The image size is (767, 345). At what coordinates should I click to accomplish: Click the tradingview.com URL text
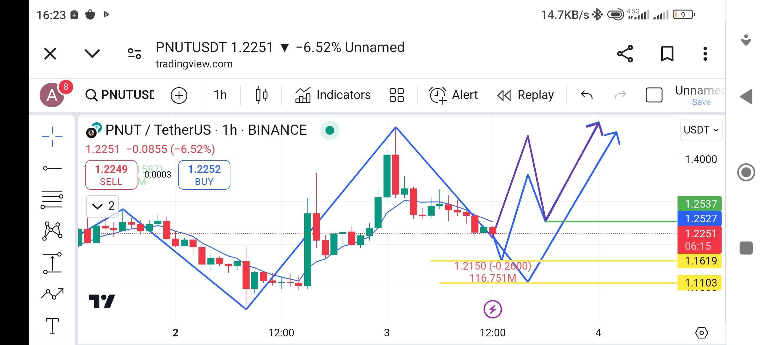coord(194,64)
